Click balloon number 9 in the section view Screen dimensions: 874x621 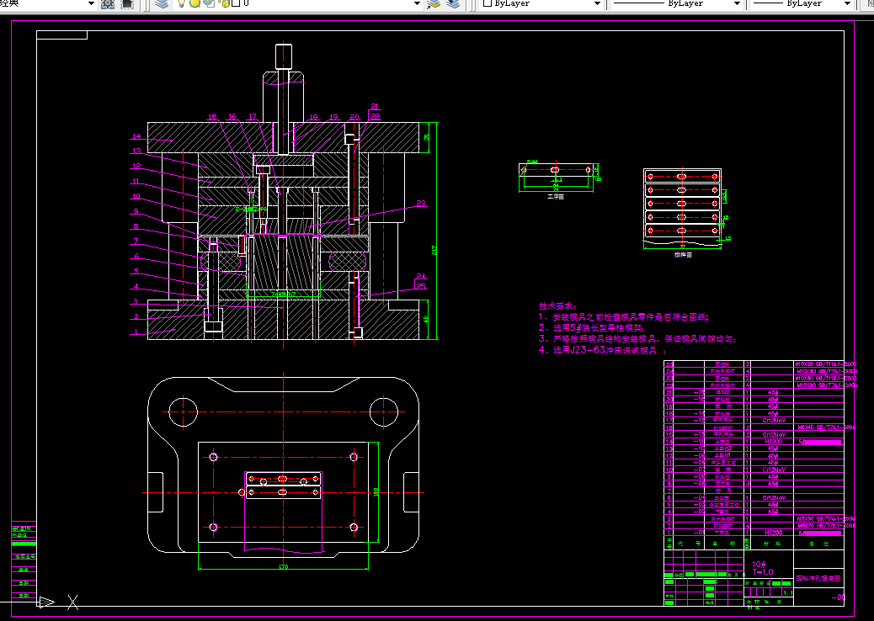(136, 211)
